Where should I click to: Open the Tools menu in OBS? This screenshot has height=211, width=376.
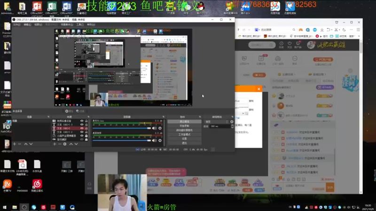pos(80,25)
